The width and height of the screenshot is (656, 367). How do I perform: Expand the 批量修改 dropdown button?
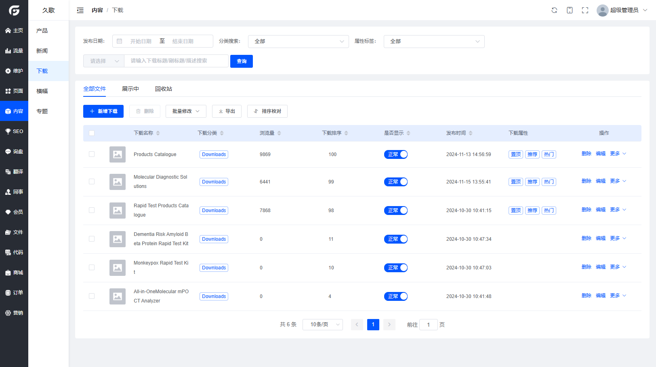[x=186, y=111]
